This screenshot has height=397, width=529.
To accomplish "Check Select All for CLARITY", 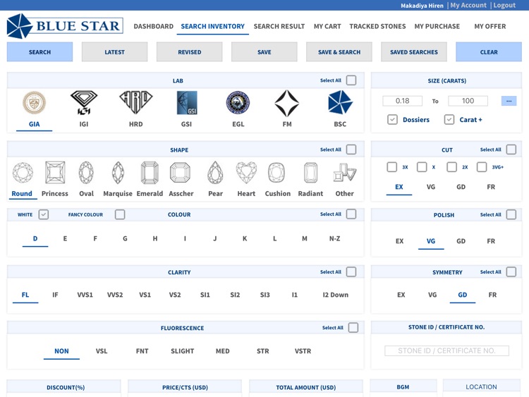I will tap(351, 272).
